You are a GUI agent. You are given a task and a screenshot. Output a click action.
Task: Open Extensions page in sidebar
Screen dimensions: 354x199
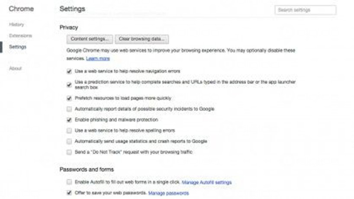pos(20,35)
